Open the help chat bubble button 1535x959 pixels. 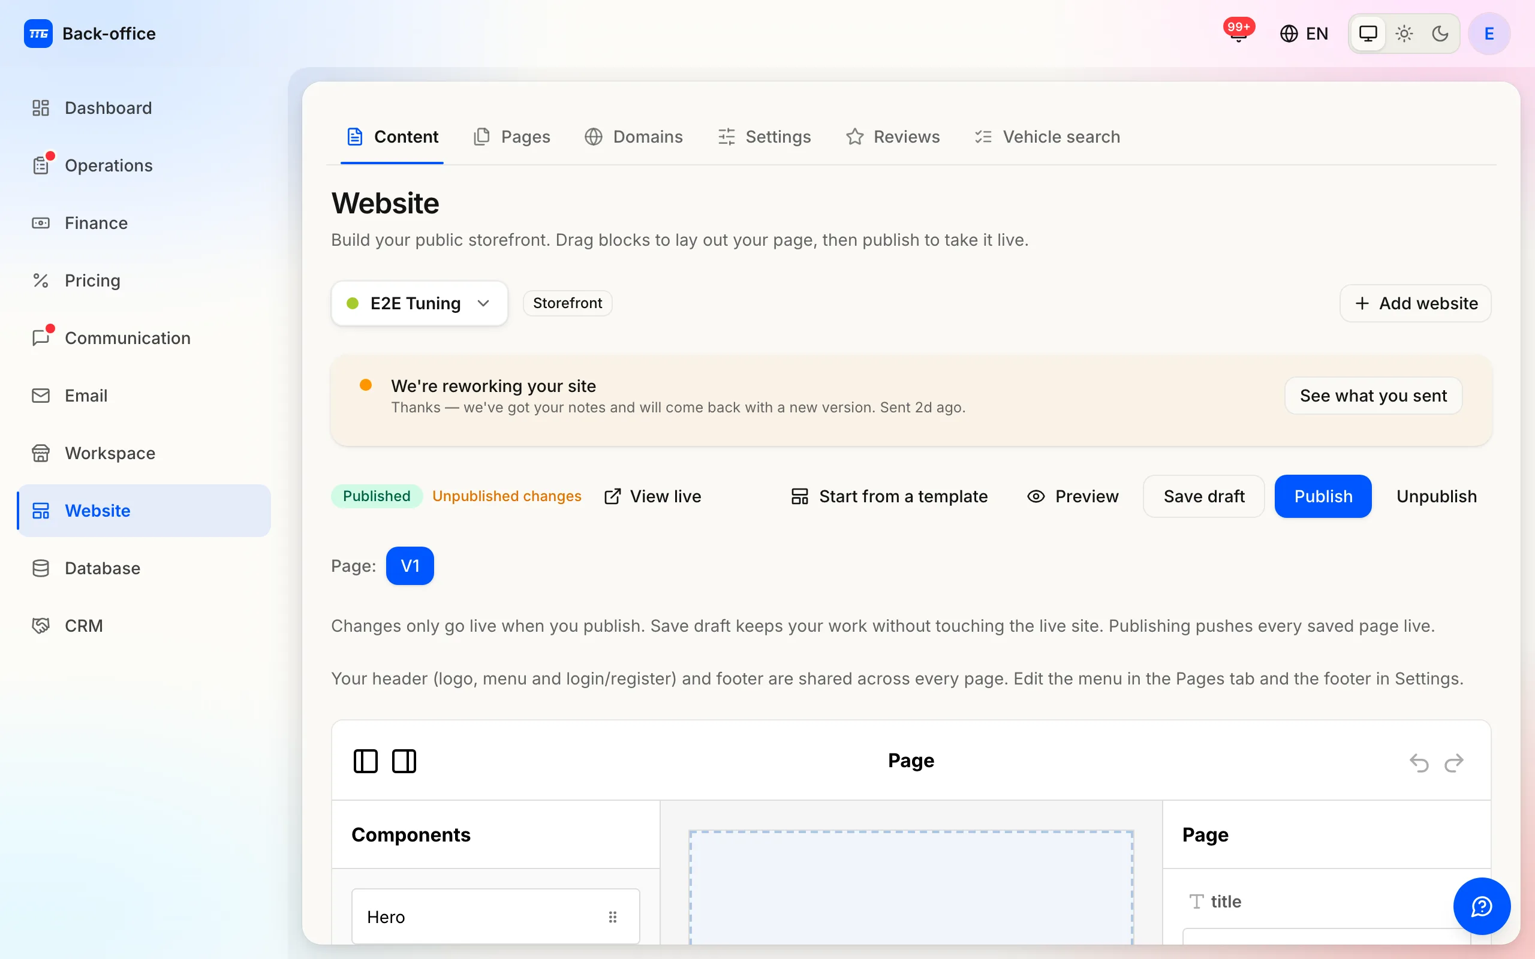click(x=1482, y=906)
